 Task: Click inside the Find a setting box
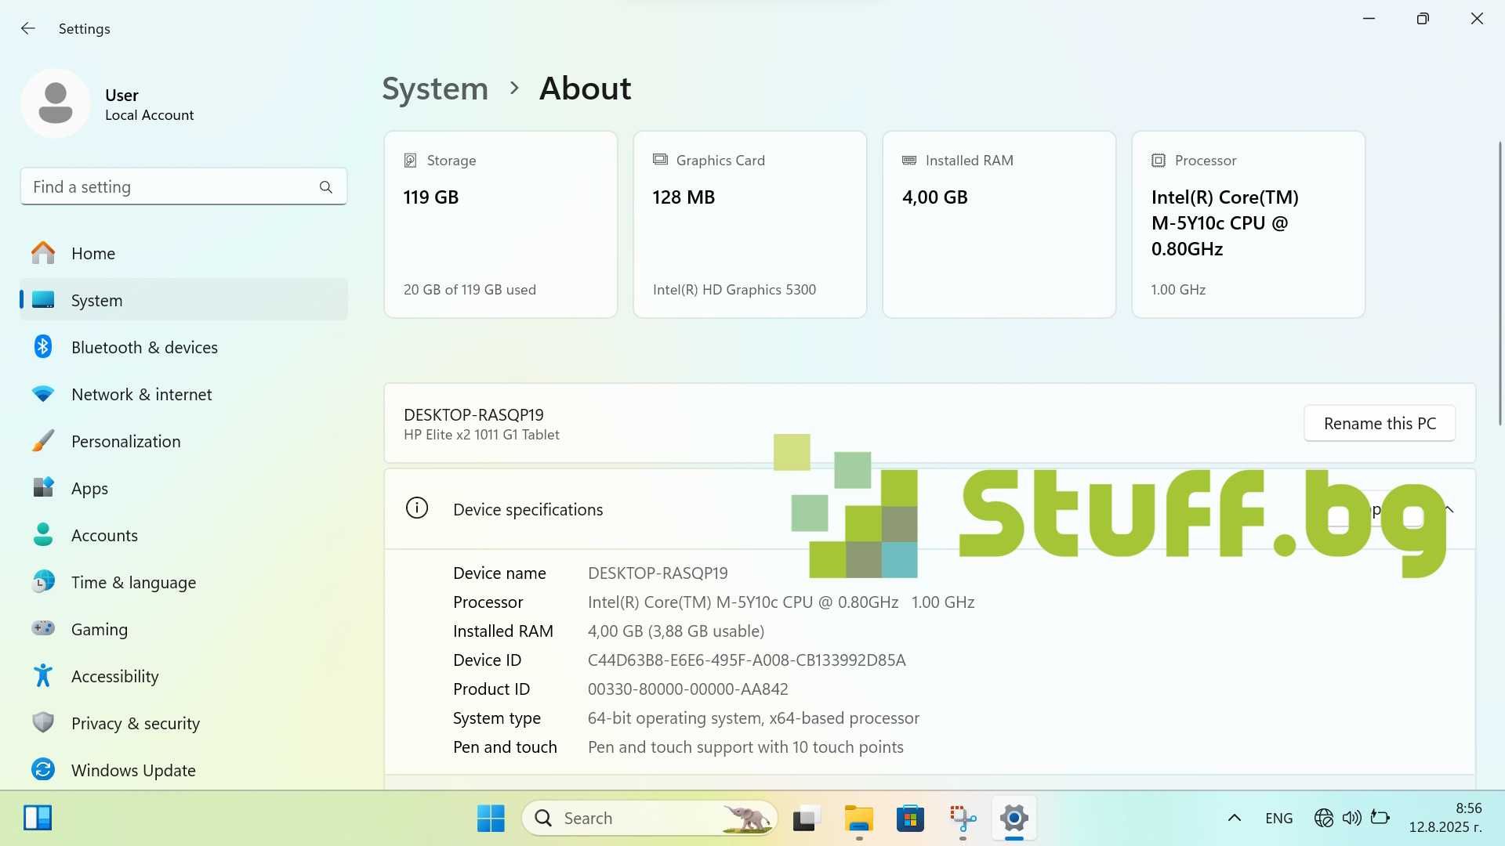(183, 186)
